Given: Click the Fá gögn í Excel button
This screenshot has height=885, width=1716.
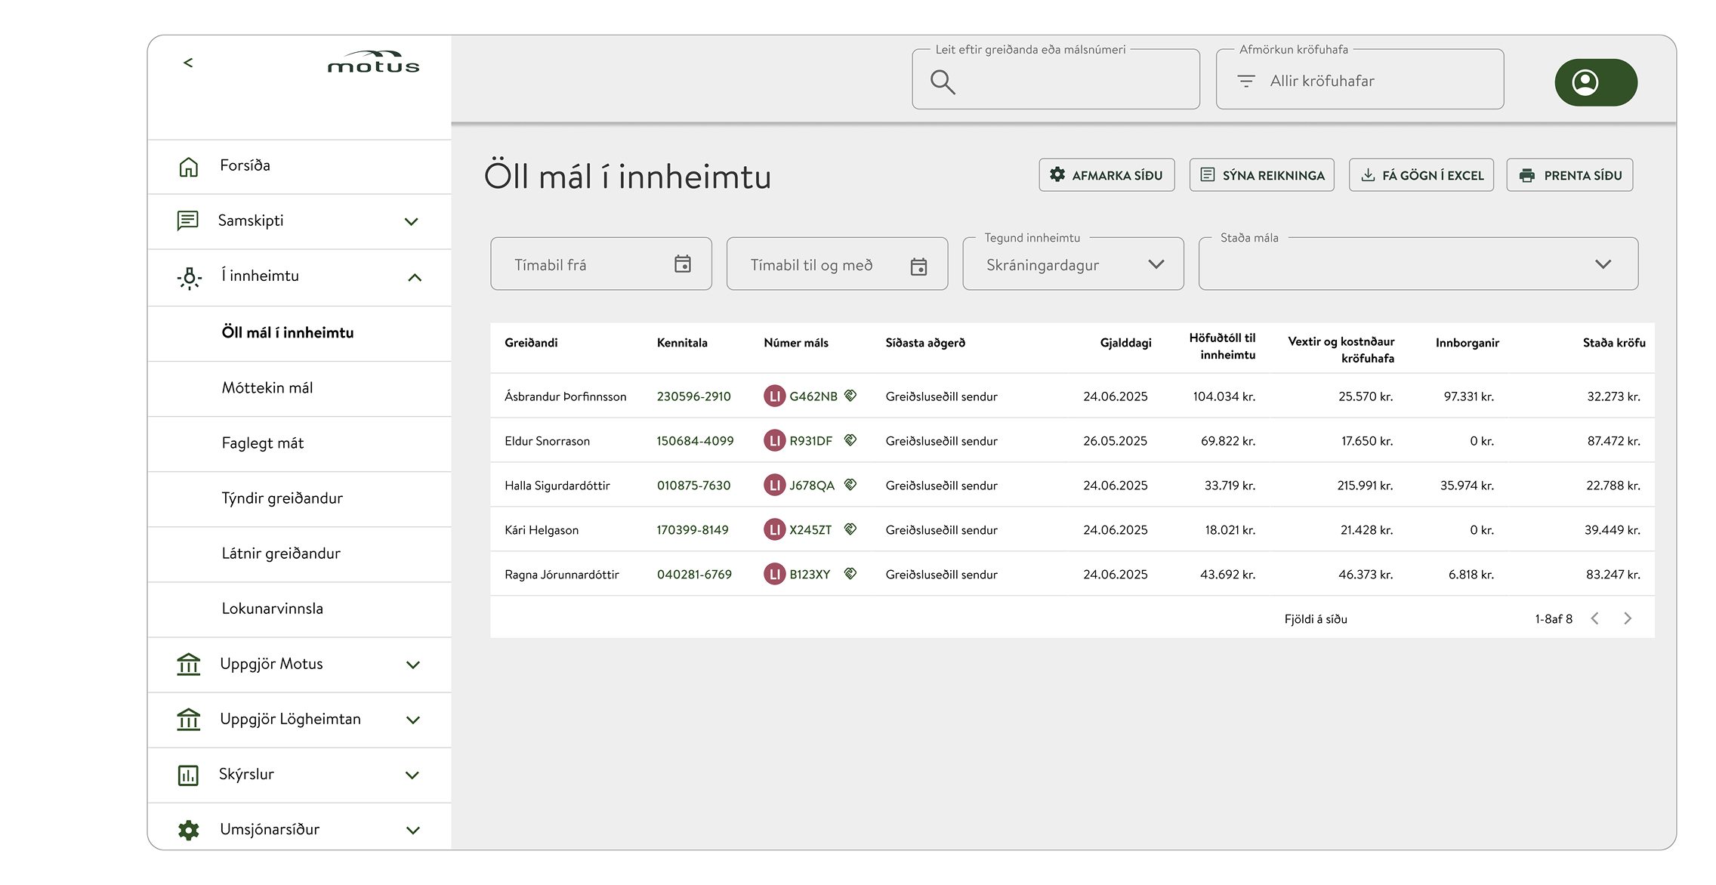Looking at the screenshot, I should click(1421, 175).
